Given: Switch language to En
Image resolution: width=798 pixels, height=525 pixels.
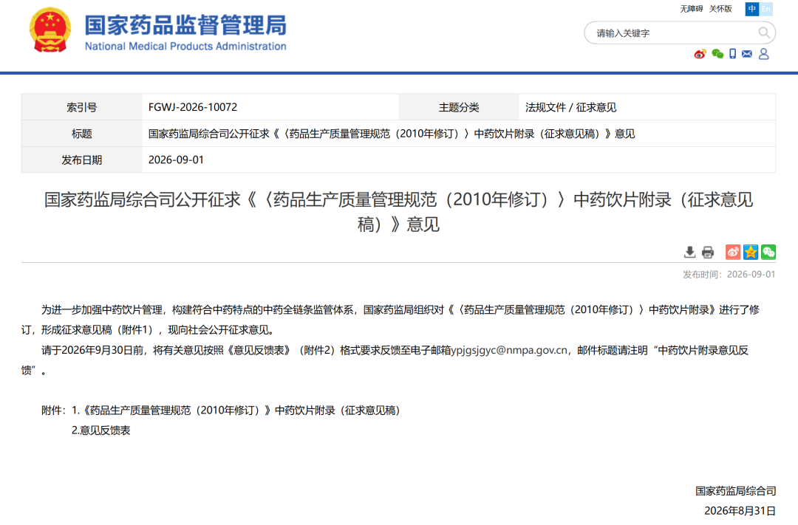Looking at the screenshot, I should tap(766, 9).
